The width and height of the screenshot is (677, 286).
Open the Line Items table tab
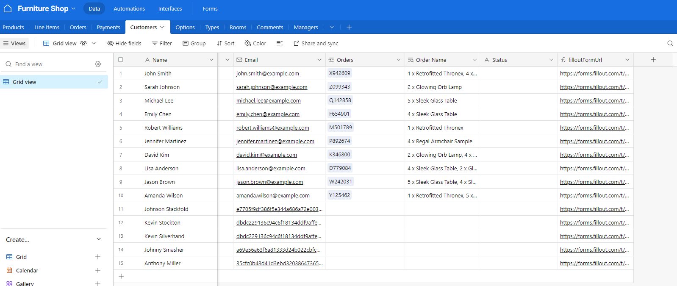pos(47,27)
